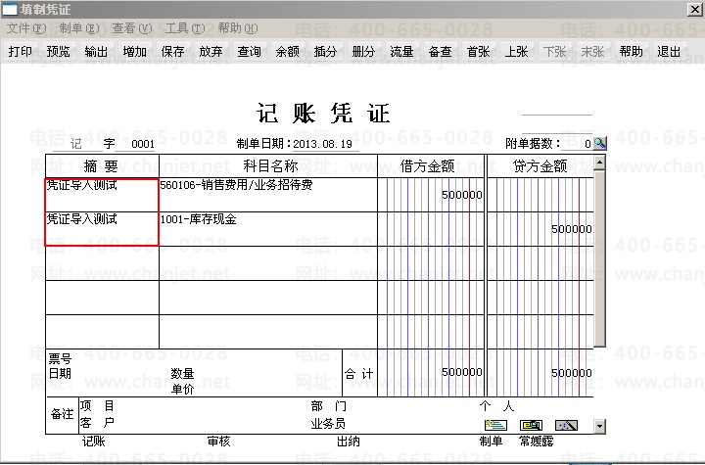Click 插分 to insert an entry line

tap(325, 52)
